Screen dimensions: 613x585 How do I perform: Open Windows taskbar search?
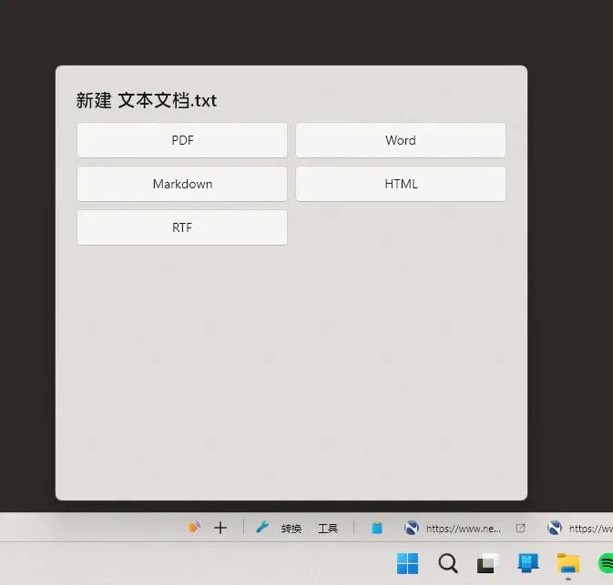point(448,563)
